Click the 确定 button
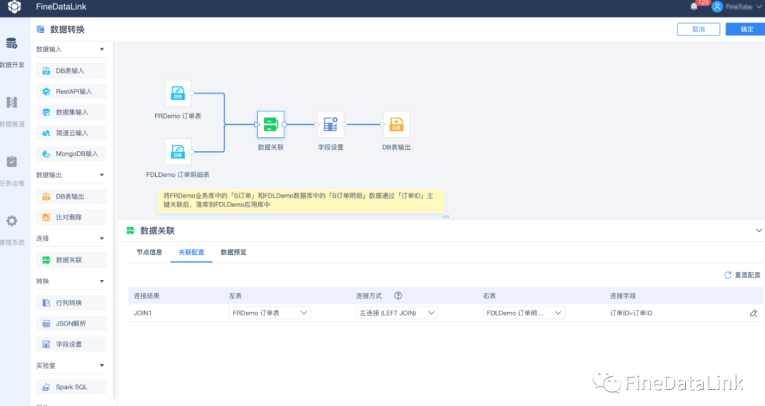Screen dimensions: 765x406 [746, 30]
